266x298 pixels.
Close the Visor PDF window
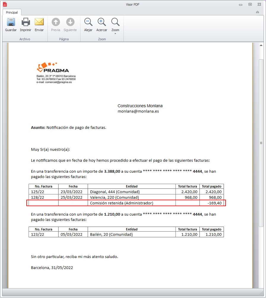tap(259, 4)
